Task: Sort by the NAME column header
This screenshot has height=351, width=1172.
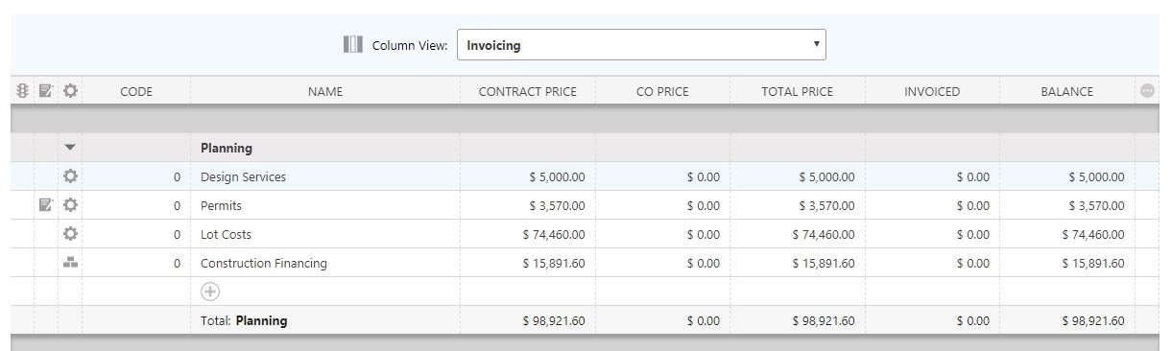Action: (x=325, y=92)
